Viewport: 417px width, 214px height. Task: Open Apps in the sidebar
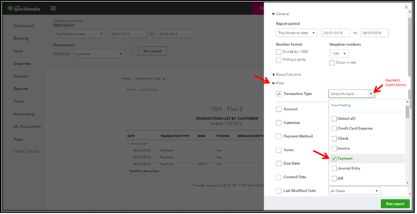(x=18, y=139)
